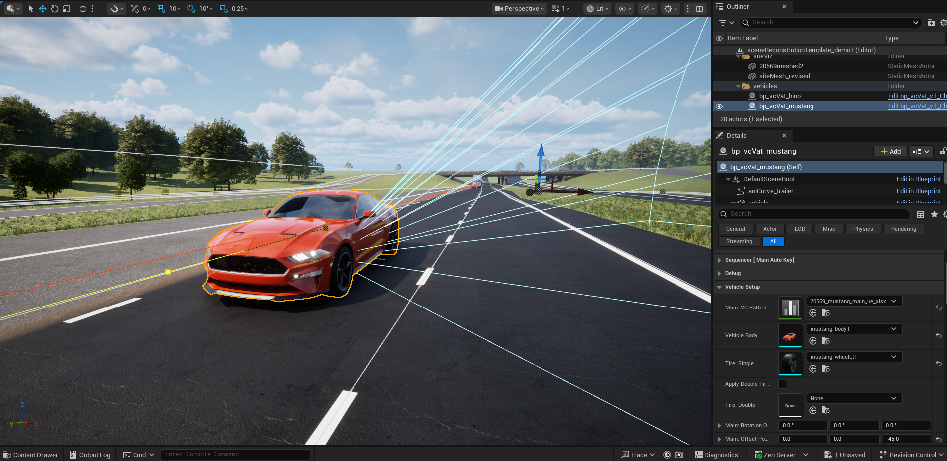Open the Perspective view mode menu

(520, 9)
